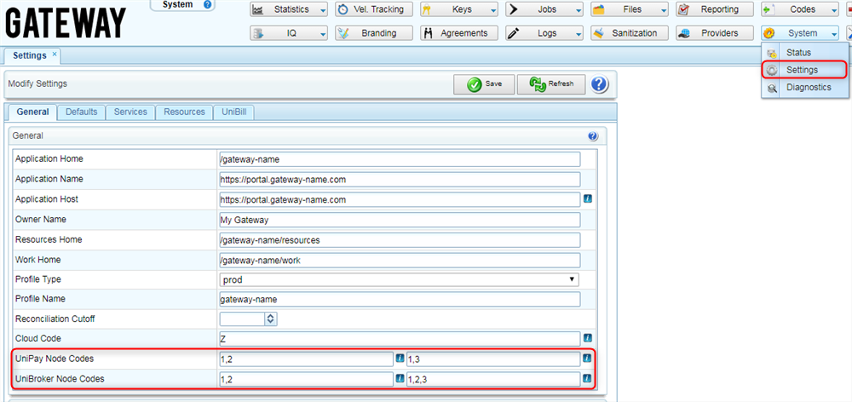Click first info icon in UniPay Node Codes row
Image resolution: width=852 pixels, height=402 pixels.
[x=400, y=359]
